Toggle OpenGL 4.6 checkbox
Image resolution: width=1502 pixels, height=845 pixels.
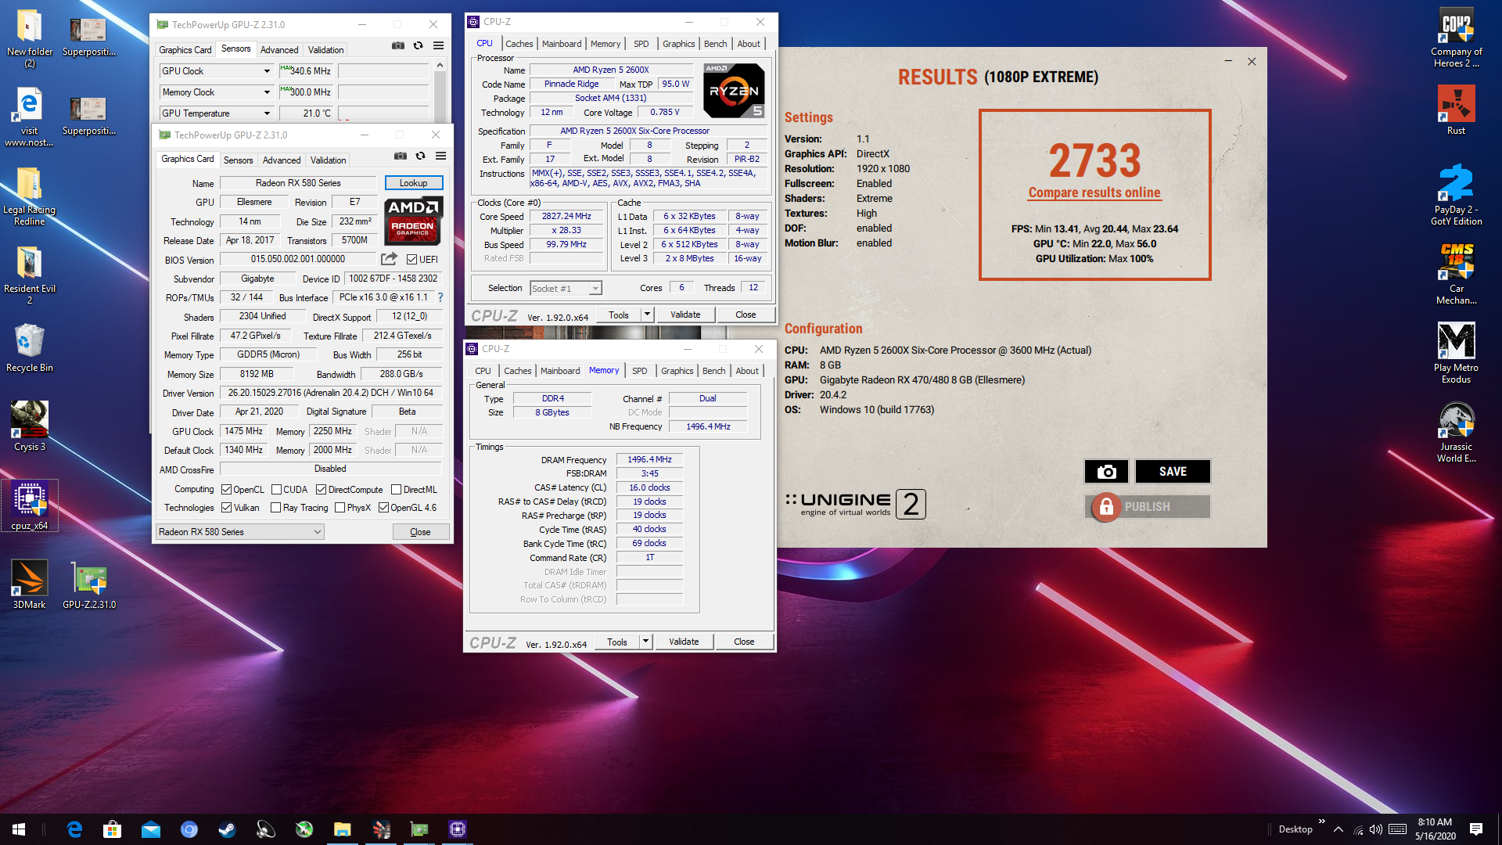point(383,508)
